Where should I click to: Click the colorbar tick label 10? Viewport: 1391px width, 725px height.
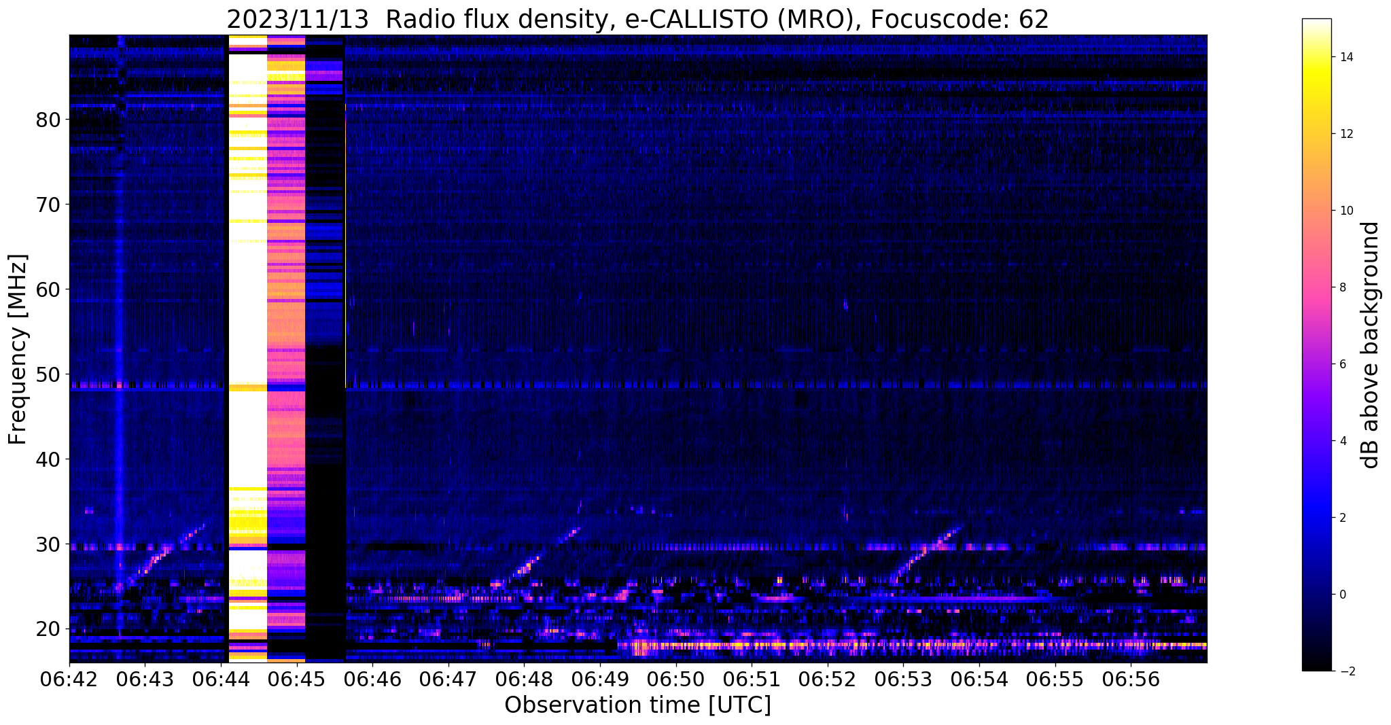pos(1345,211)
